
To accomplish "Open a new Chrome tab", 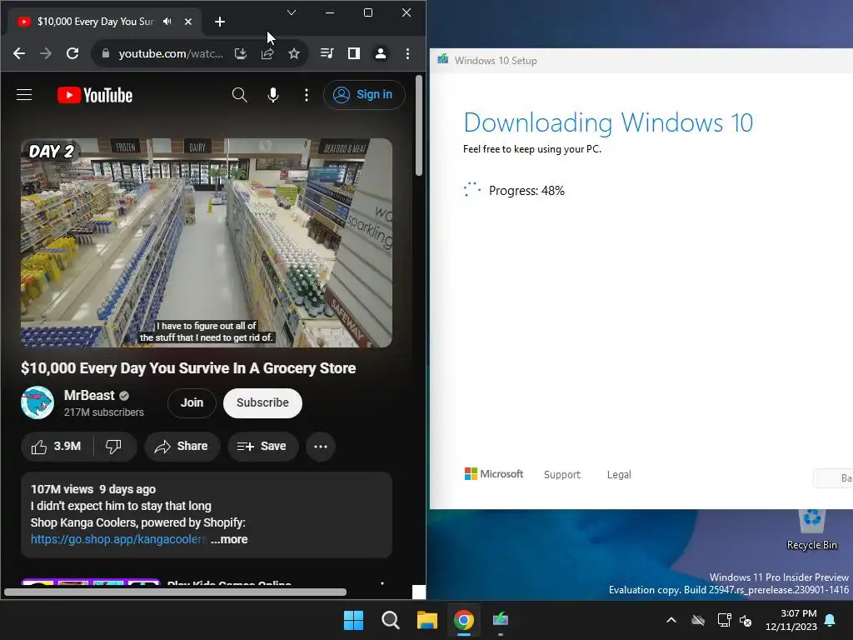I will pyautogui.click(x=220, y=22).
